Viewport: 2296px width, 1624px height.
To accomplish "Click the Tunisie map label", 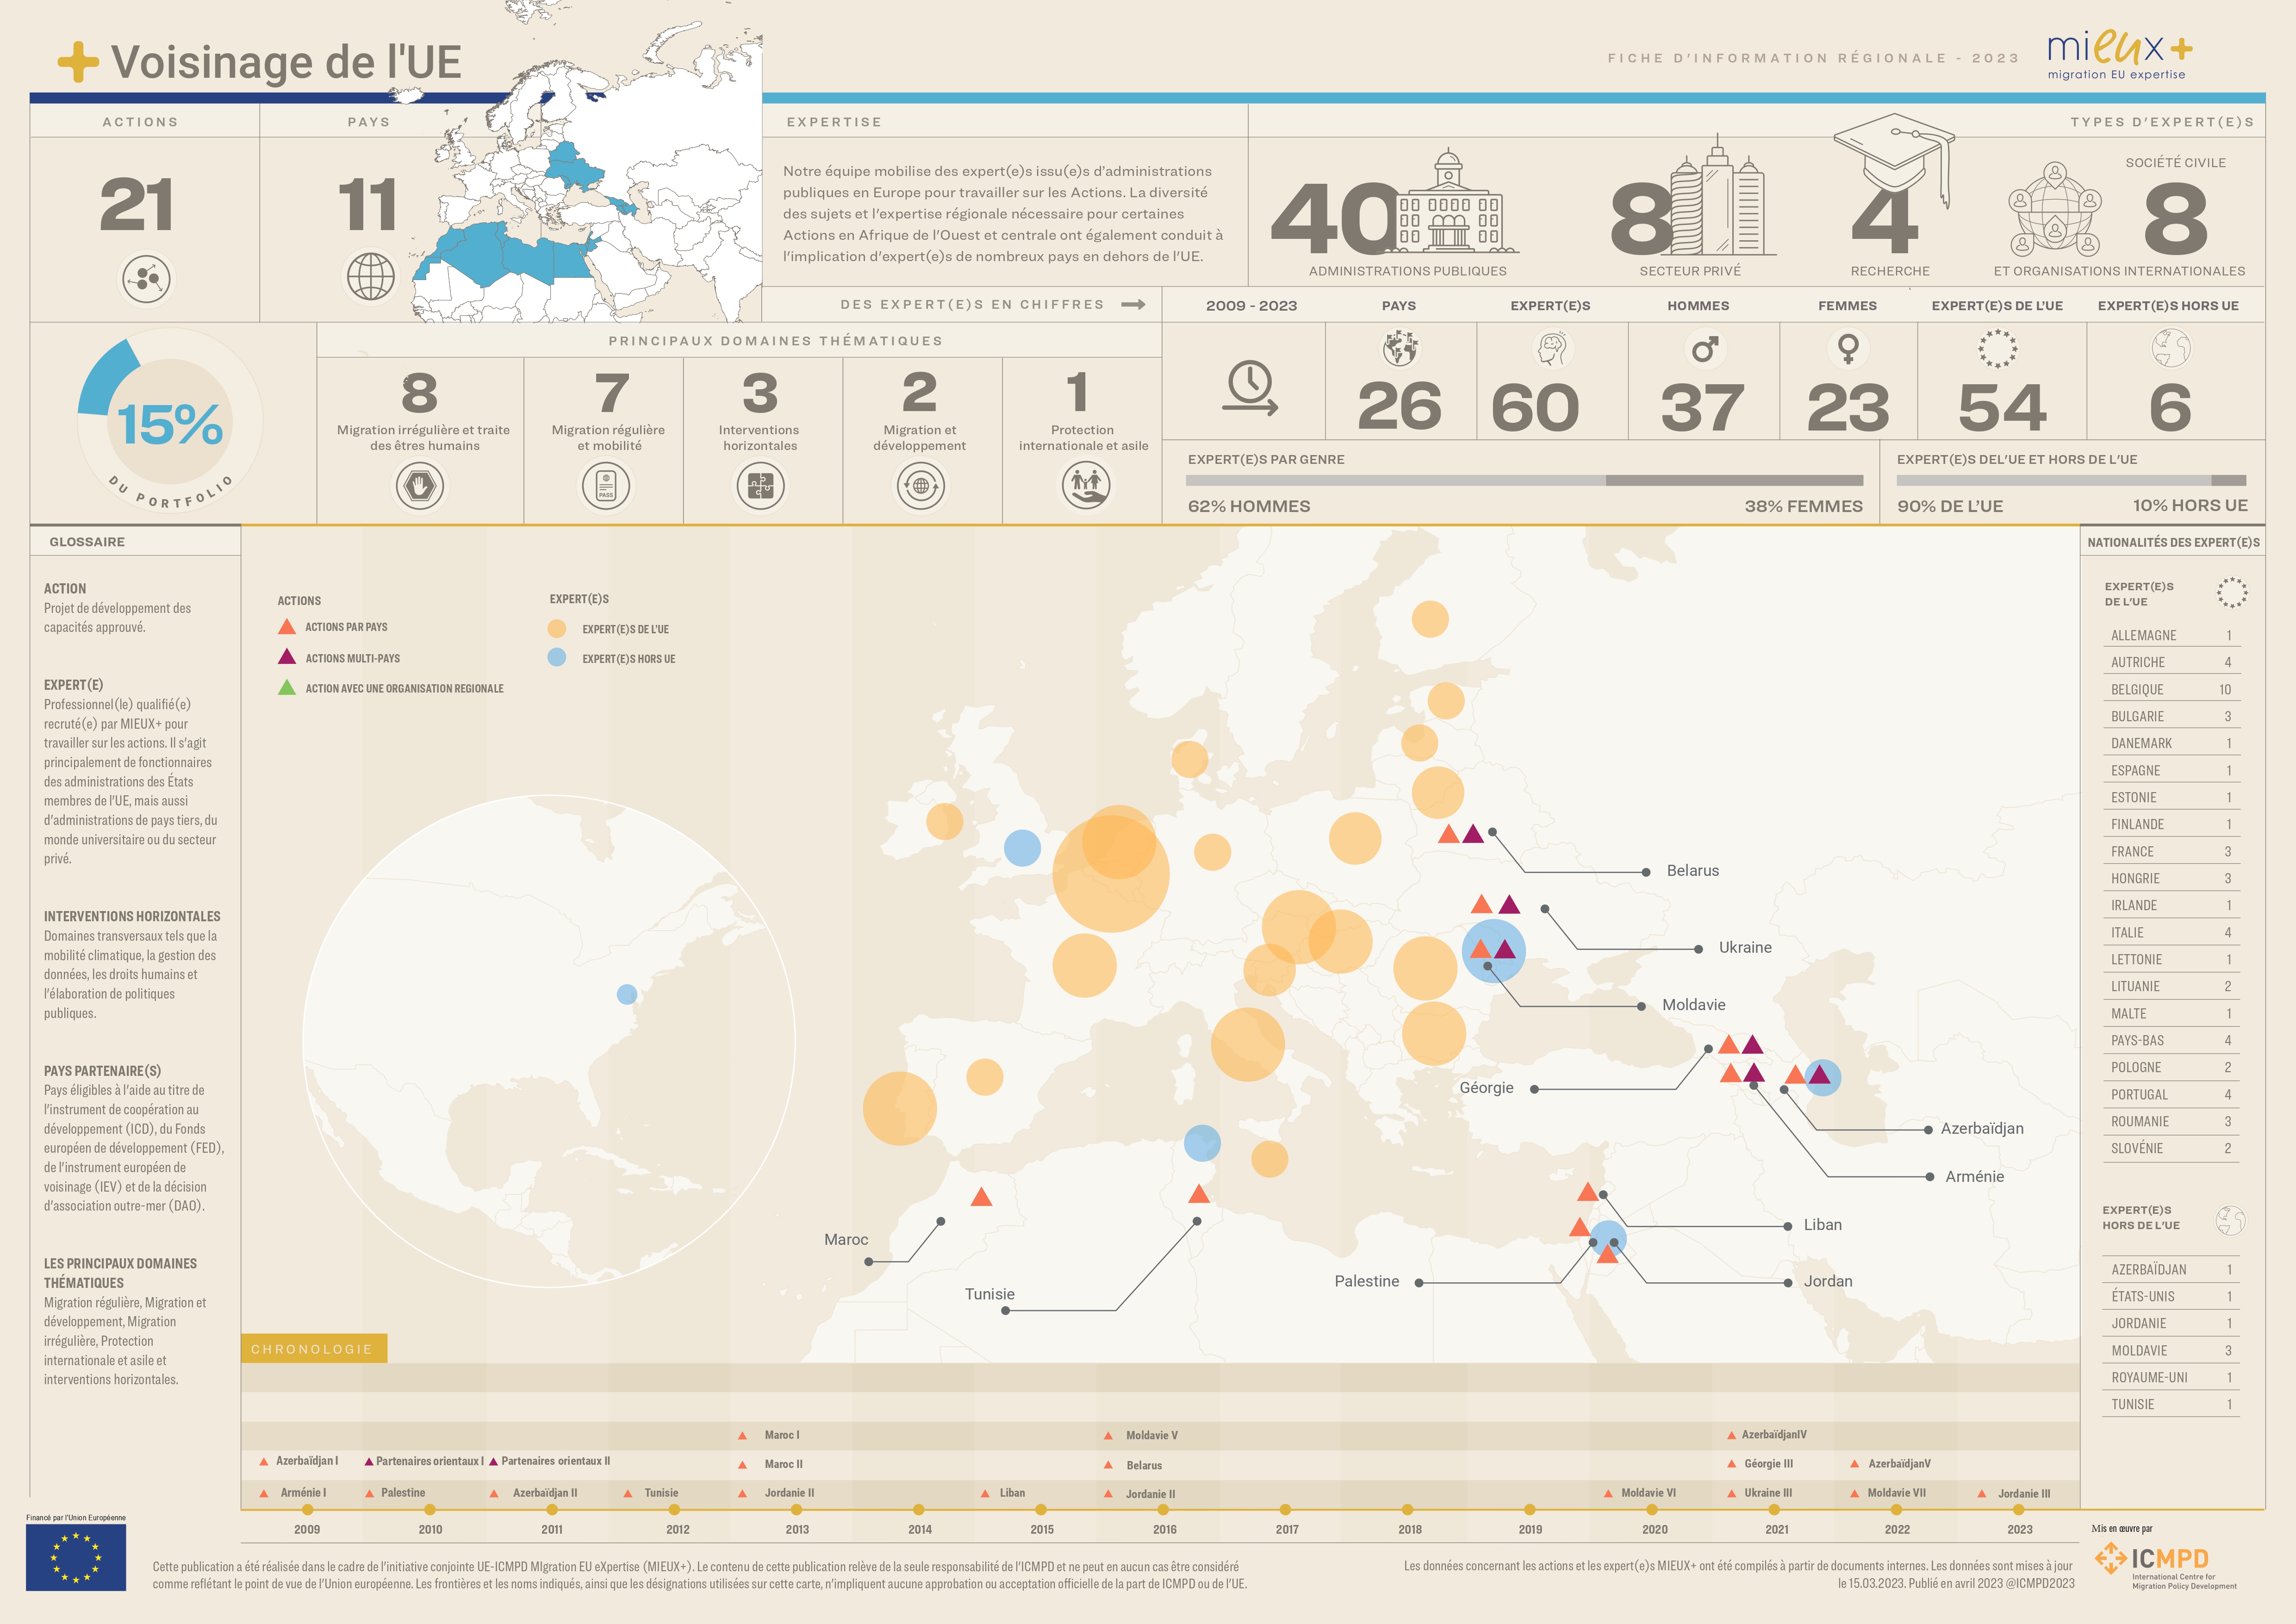I will (x=989, y=1294).
